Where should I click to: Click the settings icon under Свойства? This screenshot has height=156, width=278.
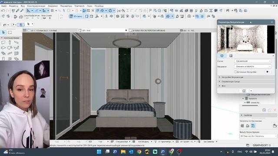pos(242,126)
